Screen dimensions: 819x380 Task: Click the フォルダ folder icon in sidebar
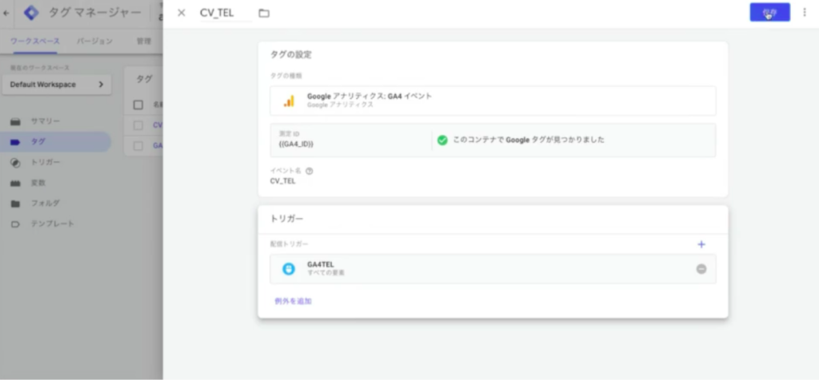(16, 204)
